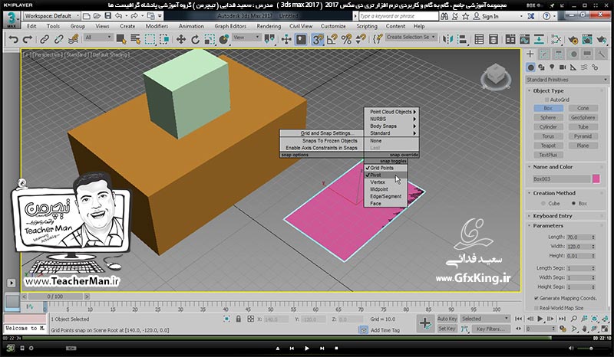Click the Key Filters button

pyautogui.click(x=490, y=329)
